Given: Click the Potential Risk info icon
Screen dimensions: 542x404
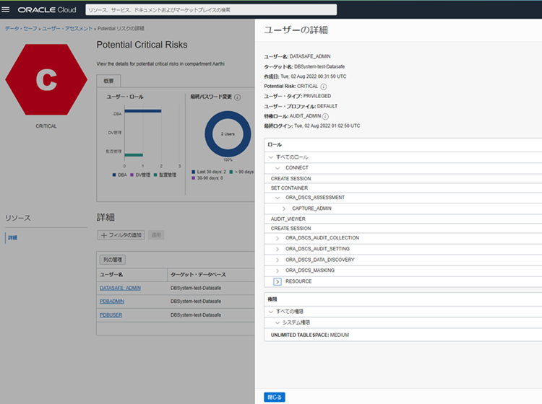Looking at the screenshot, I should click(323, 87).
